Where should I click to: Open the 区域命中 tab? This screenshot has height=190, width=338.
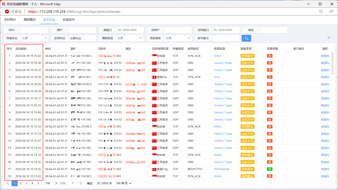point(69,20)
